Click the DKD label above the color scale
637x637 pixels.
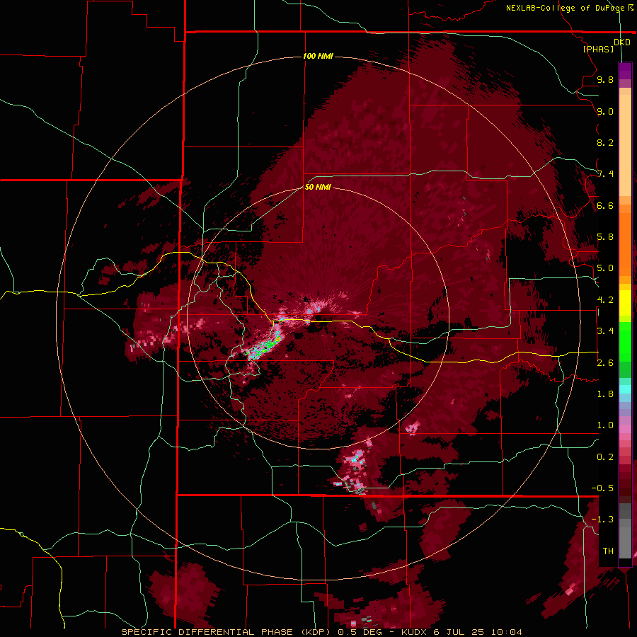(622, 42)
